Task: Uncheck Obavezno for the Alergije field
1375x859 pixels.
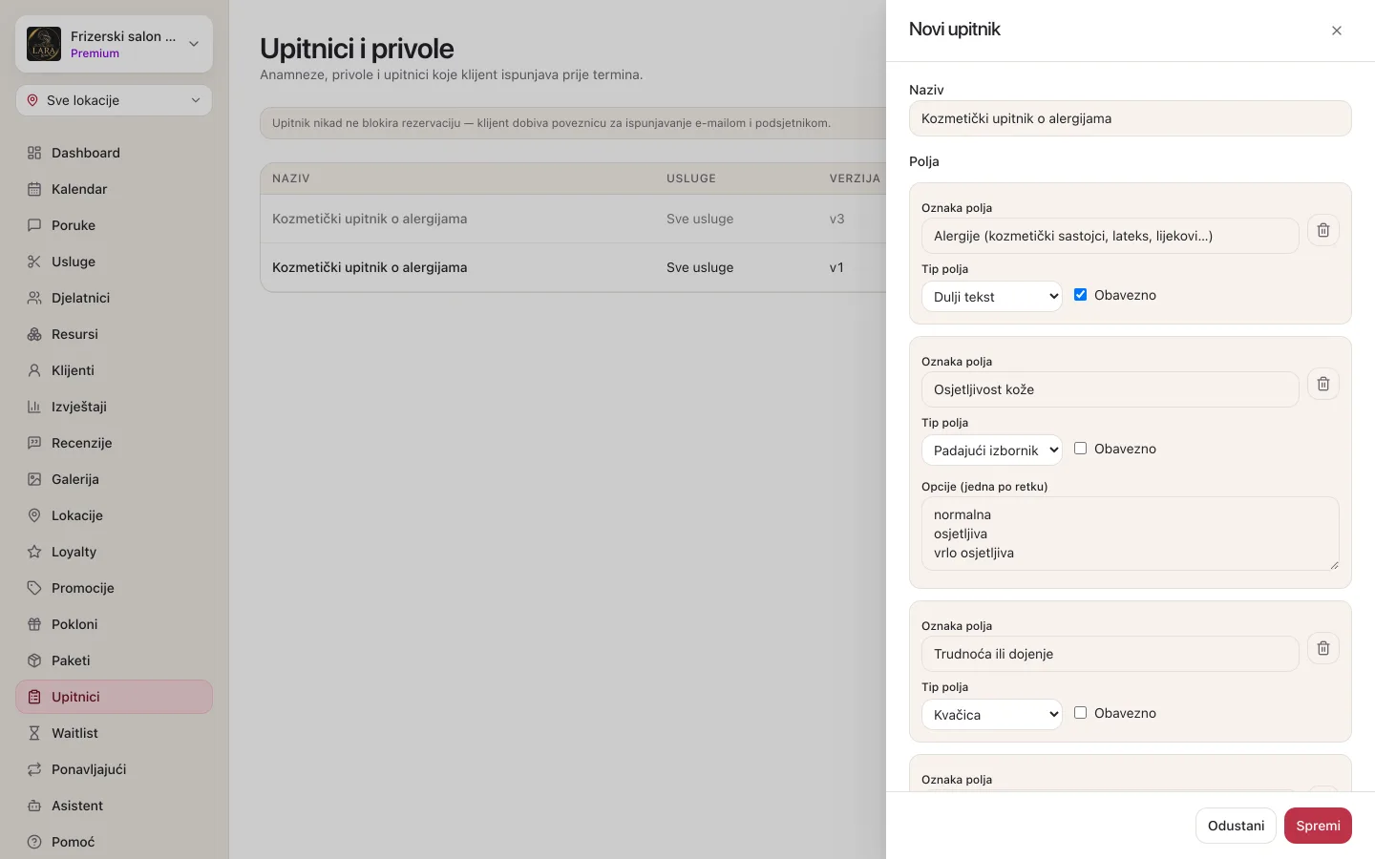Action: (1080, 295)
